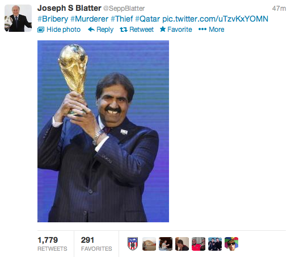
Task: Open the #Qatar hashtag
Action: point(147,19)
